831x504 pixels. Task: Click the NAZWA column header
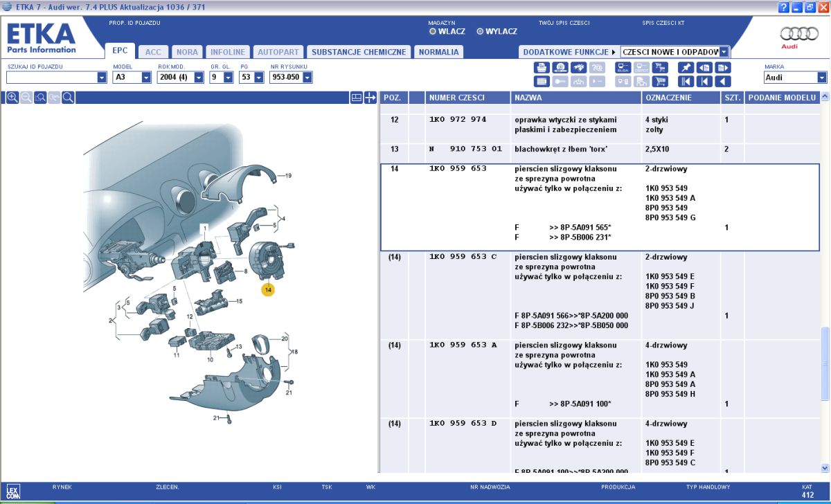(577, 98)
